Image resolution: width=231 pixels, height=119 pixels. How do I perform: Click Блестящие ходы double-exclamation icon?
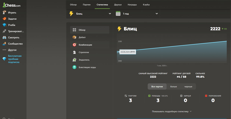(74, 67)
